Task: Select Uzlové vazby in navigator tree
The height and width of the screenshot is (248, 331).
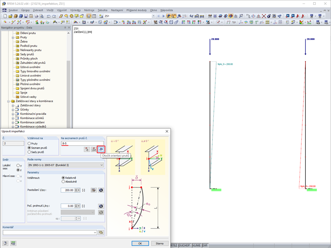Action: [x=28, y=97]
